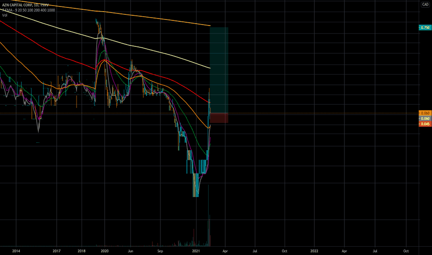Image resolution: width=432 pixels, height=255 pixels.
Task: Click the CAD currency badge
Action: click(x=425, y=5)
